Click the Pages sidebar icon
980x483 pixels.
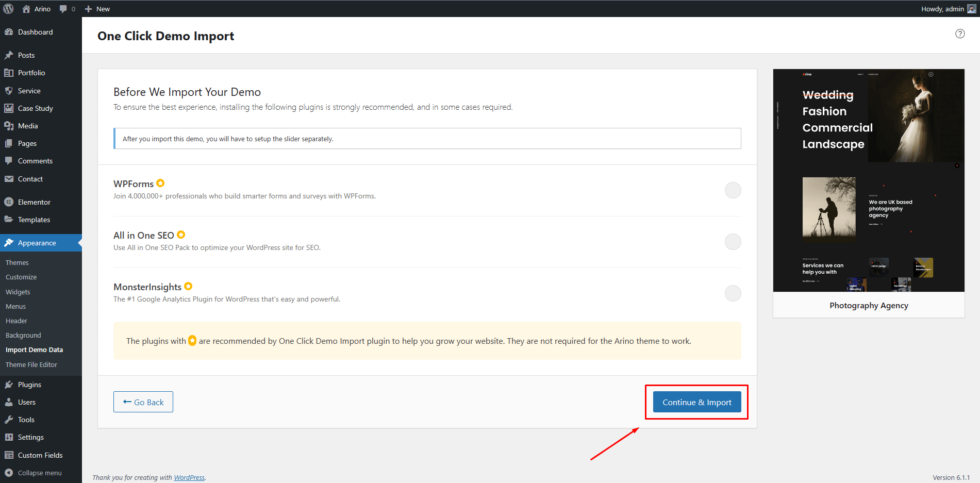tap(9, 143)
